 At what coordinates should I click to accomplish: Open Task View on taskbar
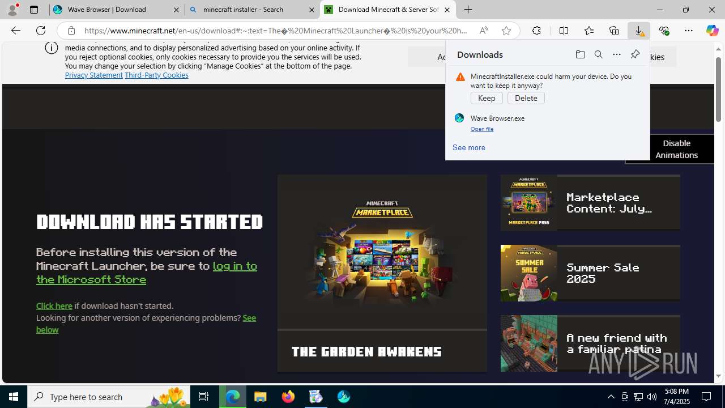point(204,397)
